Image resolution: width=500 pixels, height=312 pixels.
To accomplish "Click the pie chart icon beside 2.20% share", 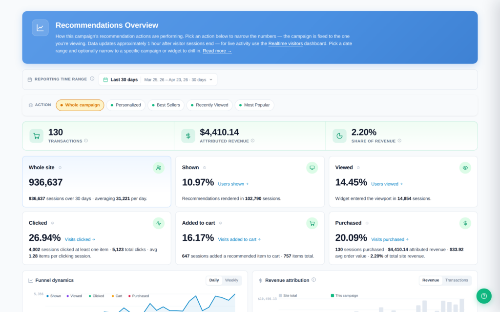I will click(340, 136).
